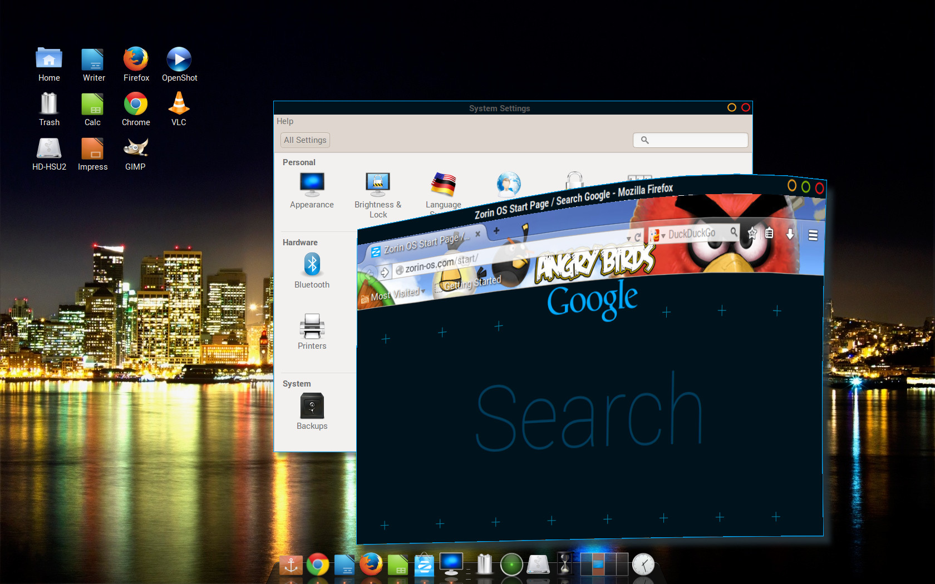935x584 pixels.
Task: Open Firefox downloads arrow
Action: tap(790, 234)
